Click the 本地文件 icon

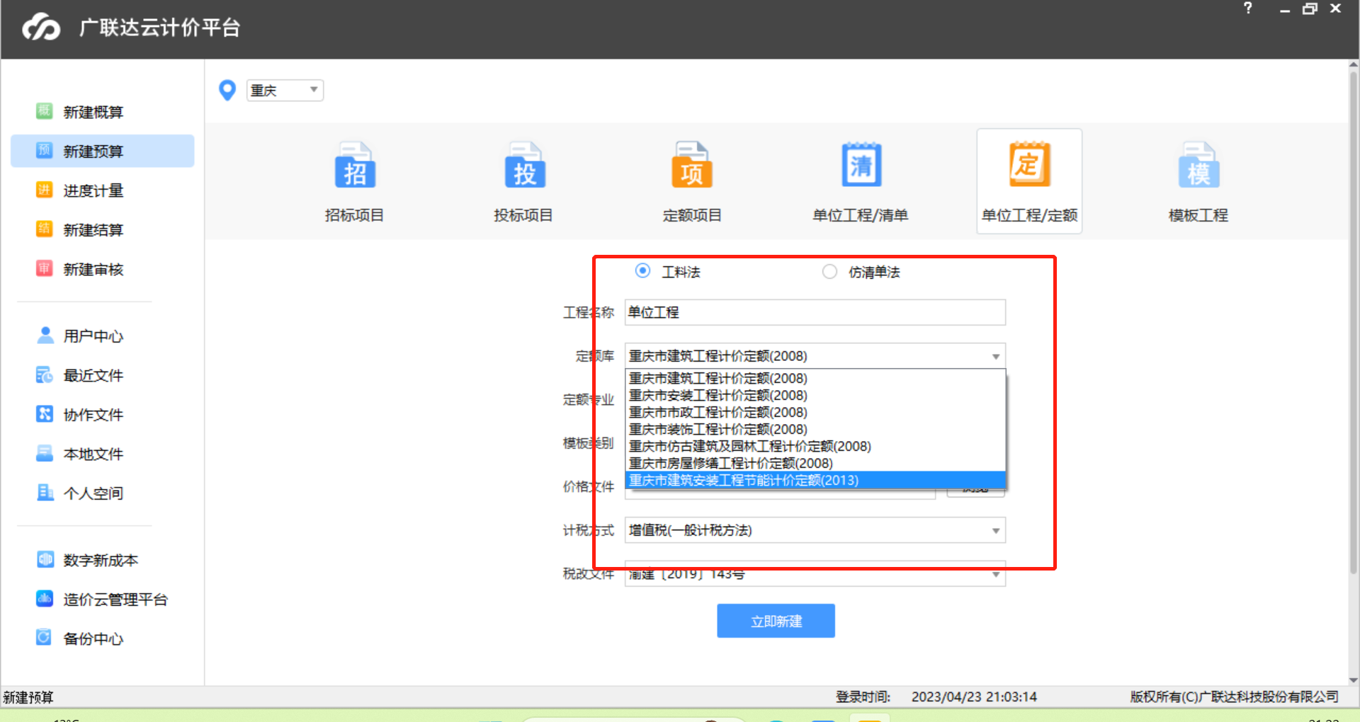[x=45, y=453]
